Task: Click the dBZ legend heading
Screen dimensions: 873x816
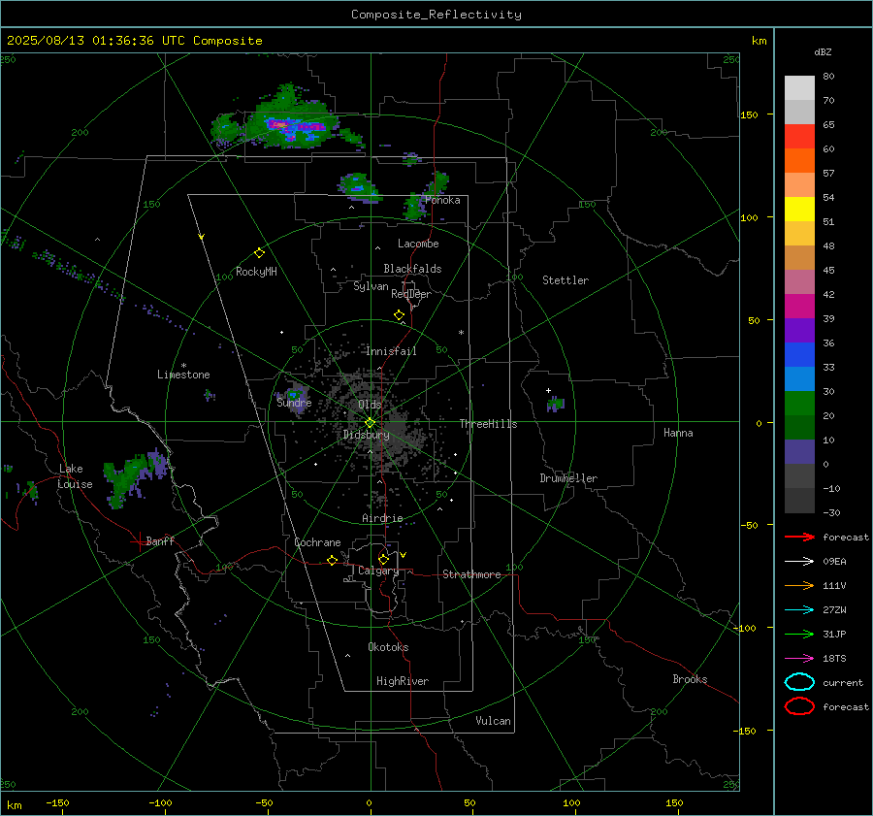Action: (823, 52)
